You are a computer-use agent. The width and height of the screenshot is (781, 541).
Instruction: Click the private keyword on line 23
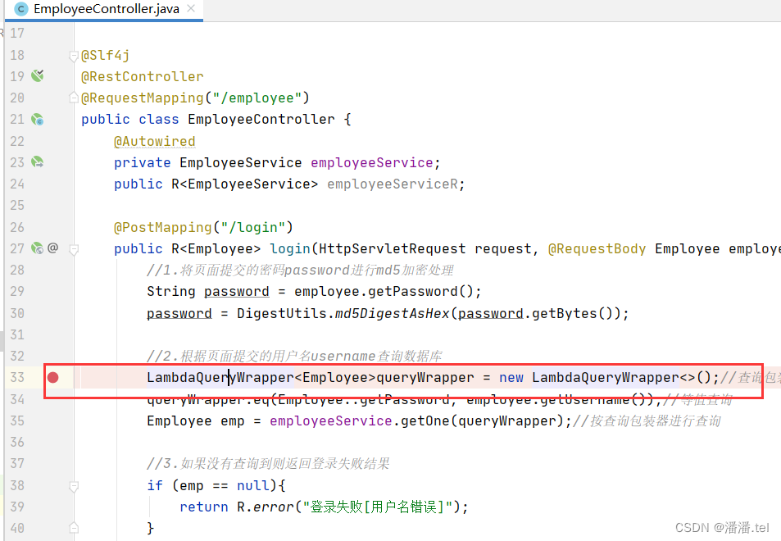(x=143, y=162)
